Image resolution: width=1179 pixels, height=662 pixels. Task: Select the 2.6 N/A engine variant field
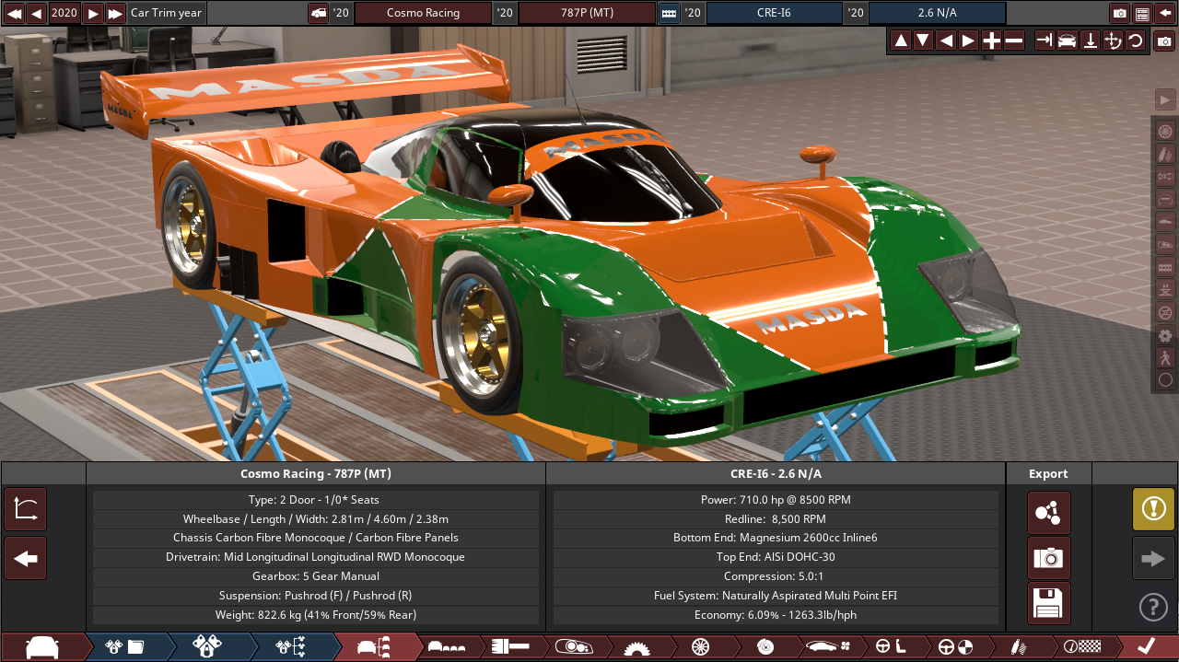[x=937, y=13]
